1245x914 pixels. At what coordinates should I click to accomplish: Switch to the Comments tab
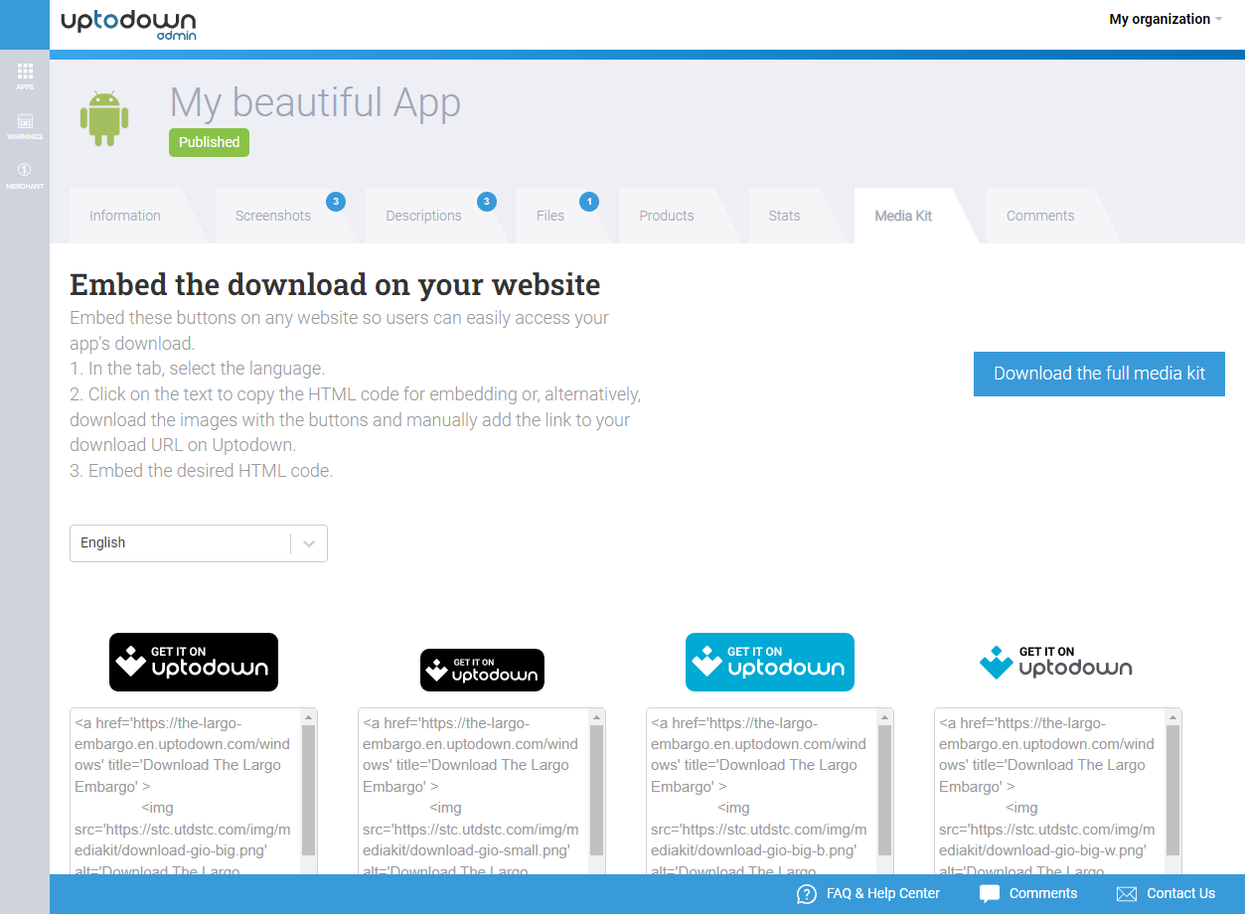[1040, 216]
